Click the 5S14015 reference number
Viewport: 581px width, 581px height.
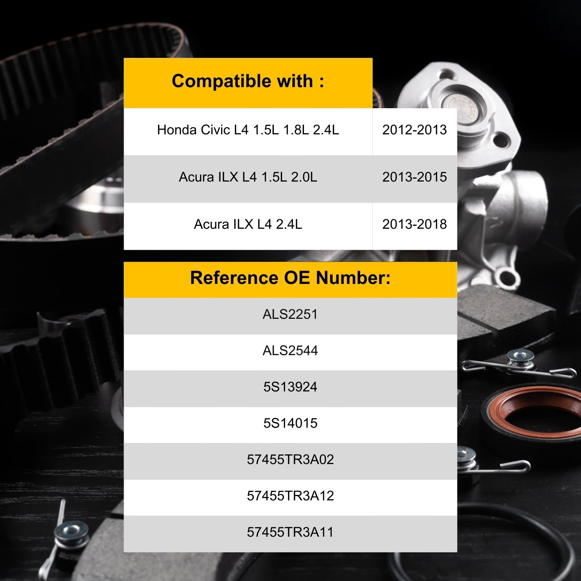point(290,424)
